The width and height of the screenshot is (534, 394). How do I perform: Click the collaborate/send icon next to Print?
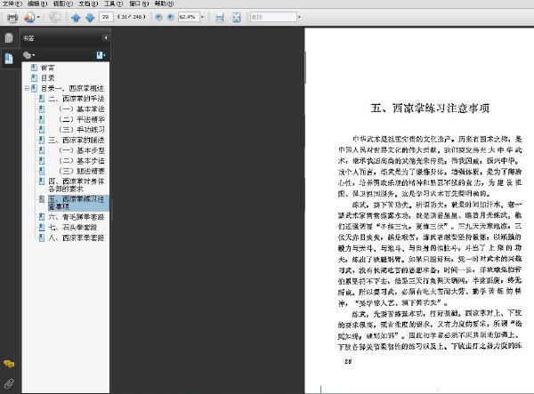29,17
